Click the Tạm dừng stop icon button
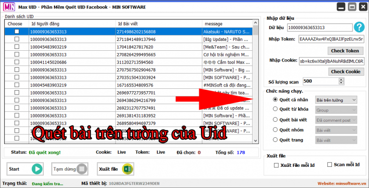The height and width of the screenshot is (188, 369). [x=82, y=169]
